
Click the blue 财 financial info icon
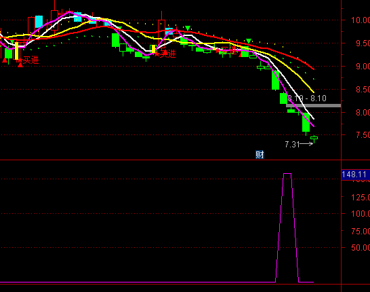260,155
